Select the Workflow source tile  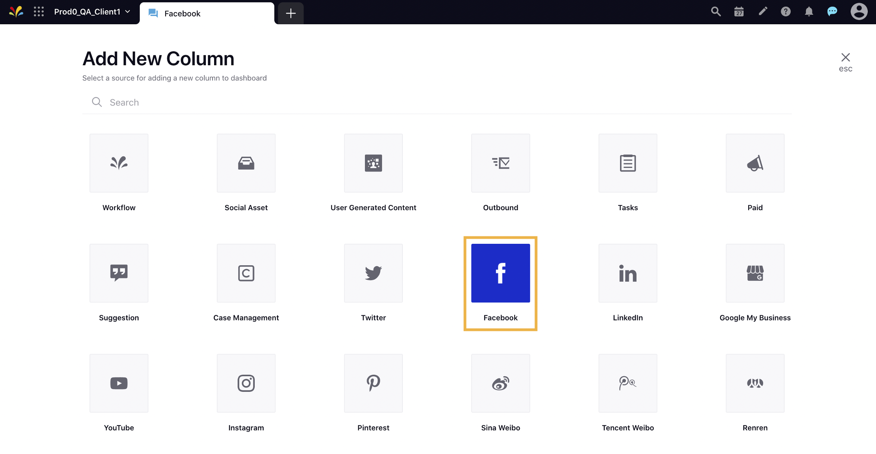119,163
